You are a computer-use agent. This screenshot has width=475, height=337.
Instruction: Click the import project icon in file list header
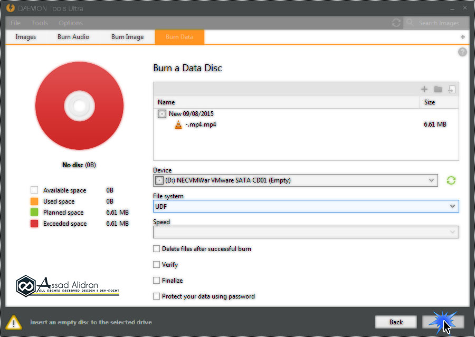451,89
